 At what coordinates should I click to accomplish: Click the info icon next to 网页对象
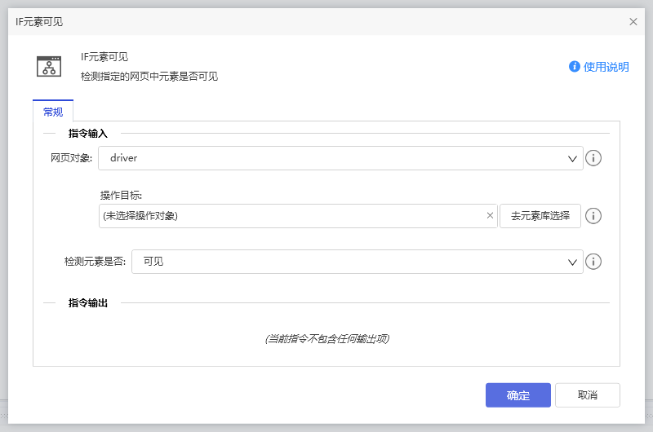[x=594, y=158]
